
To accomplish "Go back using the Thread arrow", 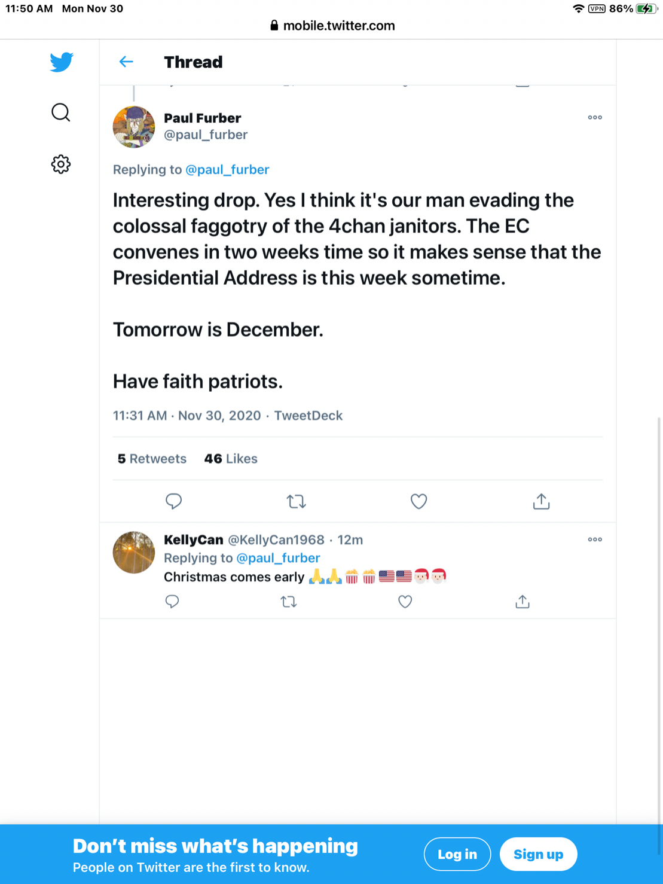I will tap(126, 62).
